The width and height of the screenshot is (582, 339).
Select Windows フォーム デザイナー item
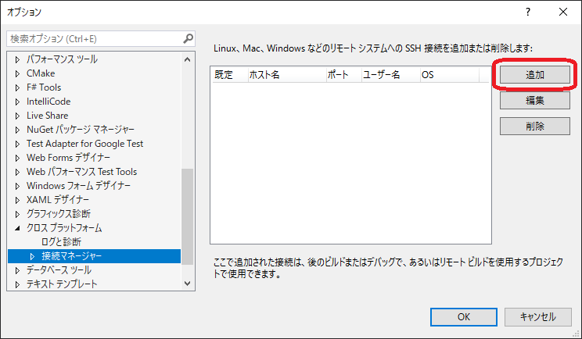pos(78,186)
